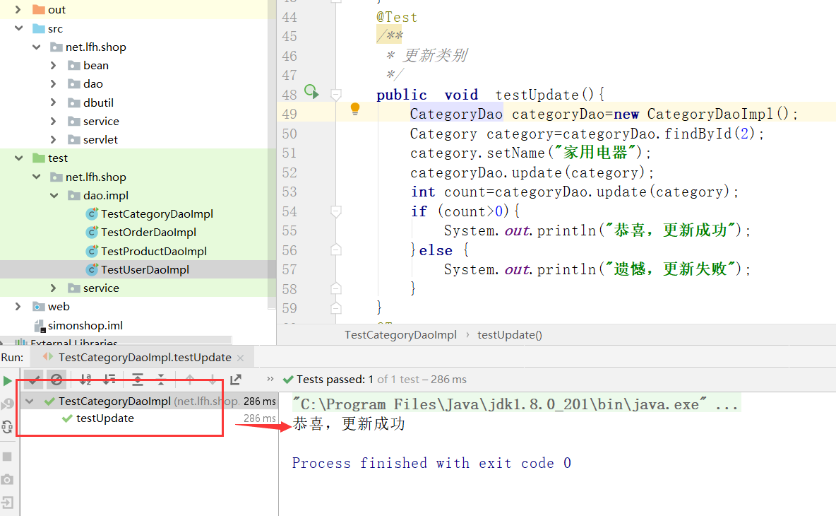Click the Stop process square icon
The height and width of the screenshot is (516, 836).
8,457
